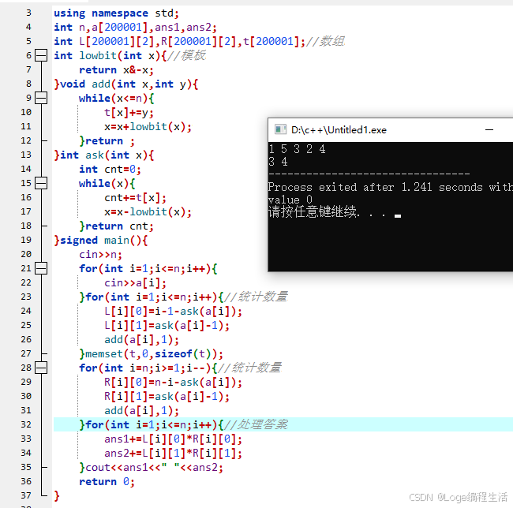
Task: Click the 'R[i][1]=ask(a[i]-1);' line
Action: (167, 396)
